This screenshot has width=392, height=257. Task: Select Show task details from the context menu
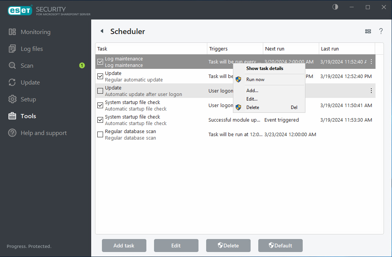265,68
